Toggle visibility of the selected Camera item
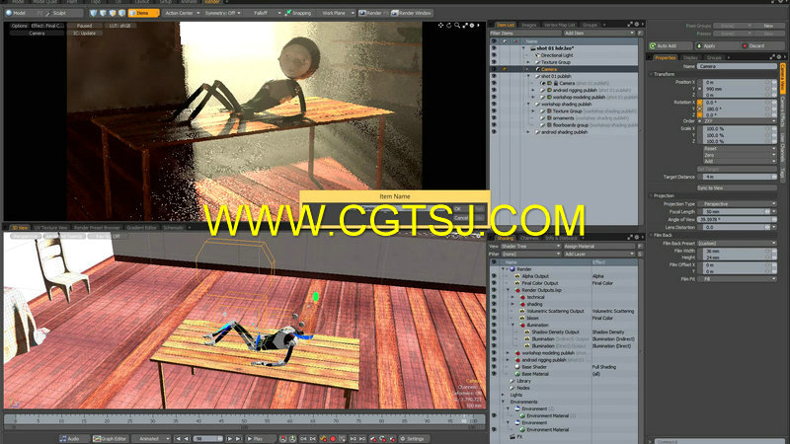This screenshot has width=790, height=444. [x=494, y=69]
